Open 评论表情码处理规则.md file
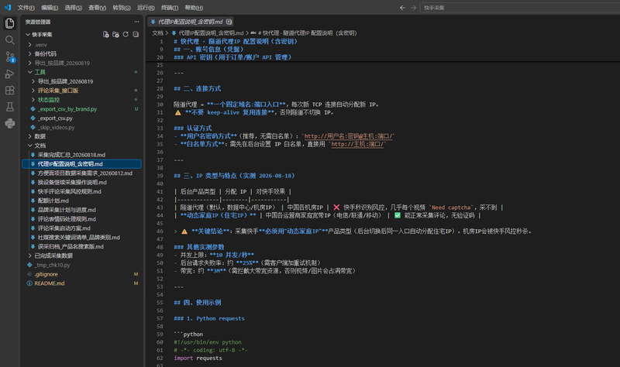Image resolution: width=620 pixels, height=367 pixels. coord(81,219)
